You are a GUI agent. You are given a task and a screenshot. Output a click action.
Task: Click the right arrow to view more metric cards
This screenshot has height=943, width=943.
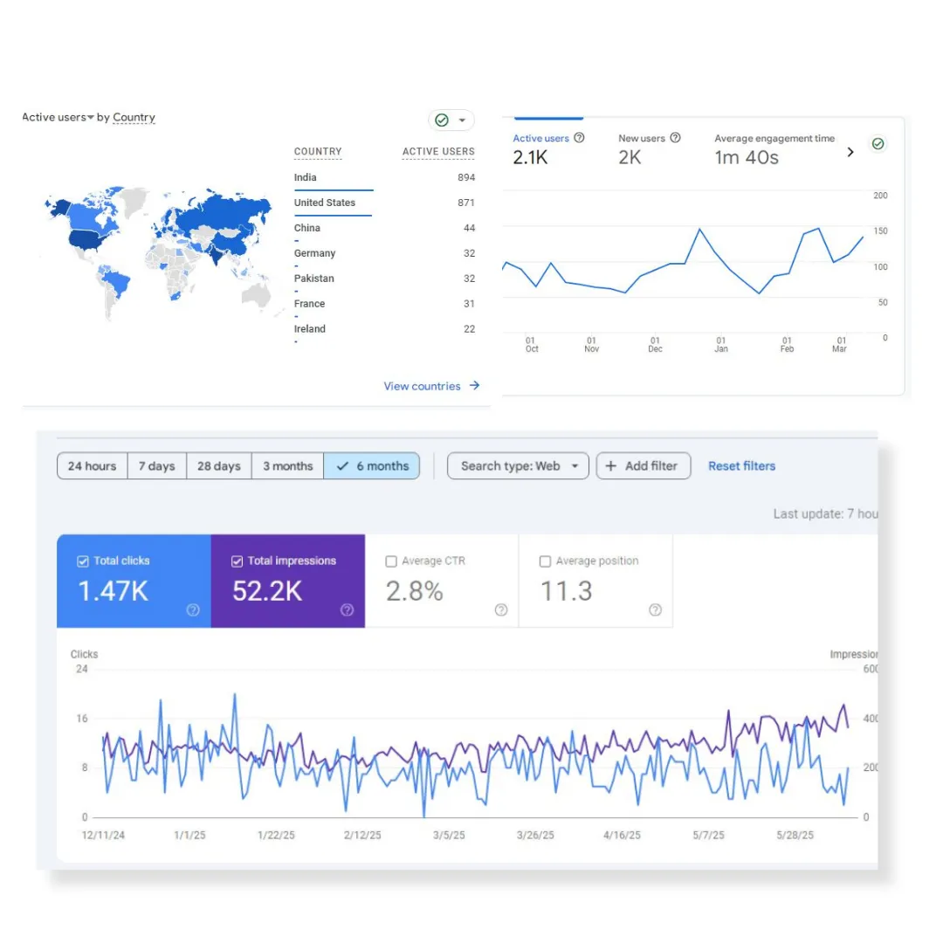click(850, 151)
